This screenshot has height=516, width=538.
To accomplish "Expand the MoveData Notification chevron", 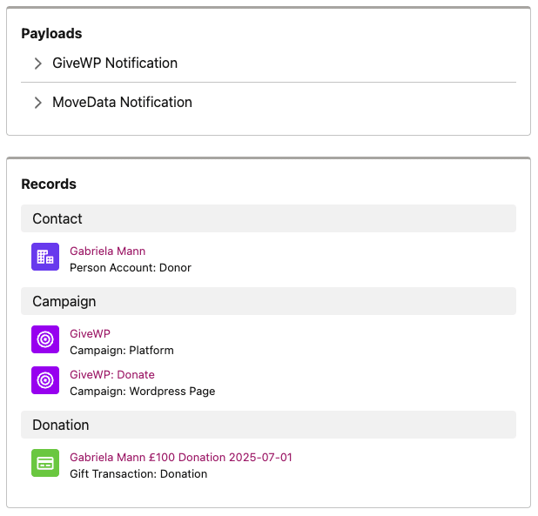I will [x=37, y=103].
